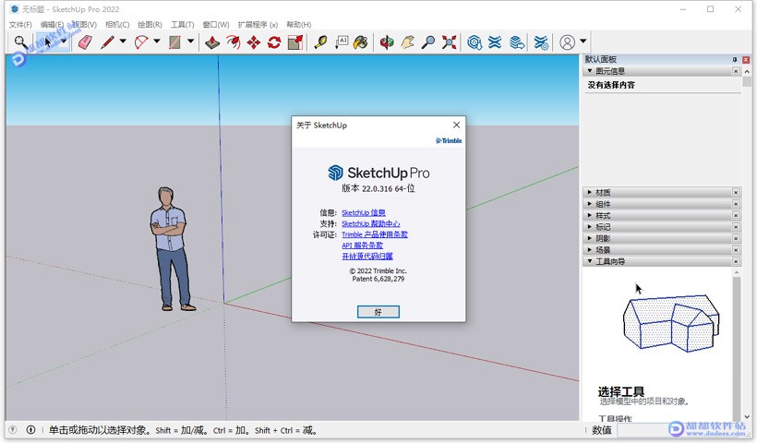Expand the 样式 panel
This screenshot has height=443, width=757.
pos(590,215)
